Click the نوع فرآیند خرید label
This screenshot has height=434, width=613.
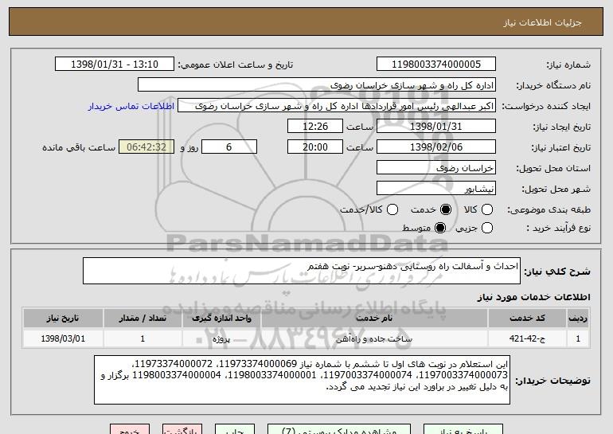(x=558, y=228)
